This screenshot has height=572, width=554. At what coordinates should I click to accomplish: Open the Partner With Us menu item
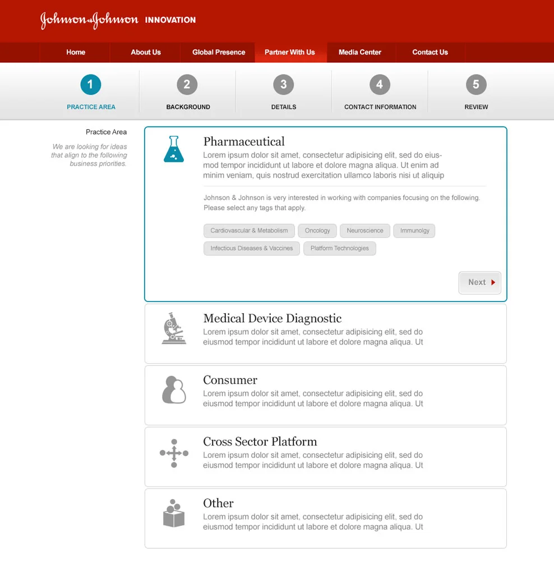point(290,52)
